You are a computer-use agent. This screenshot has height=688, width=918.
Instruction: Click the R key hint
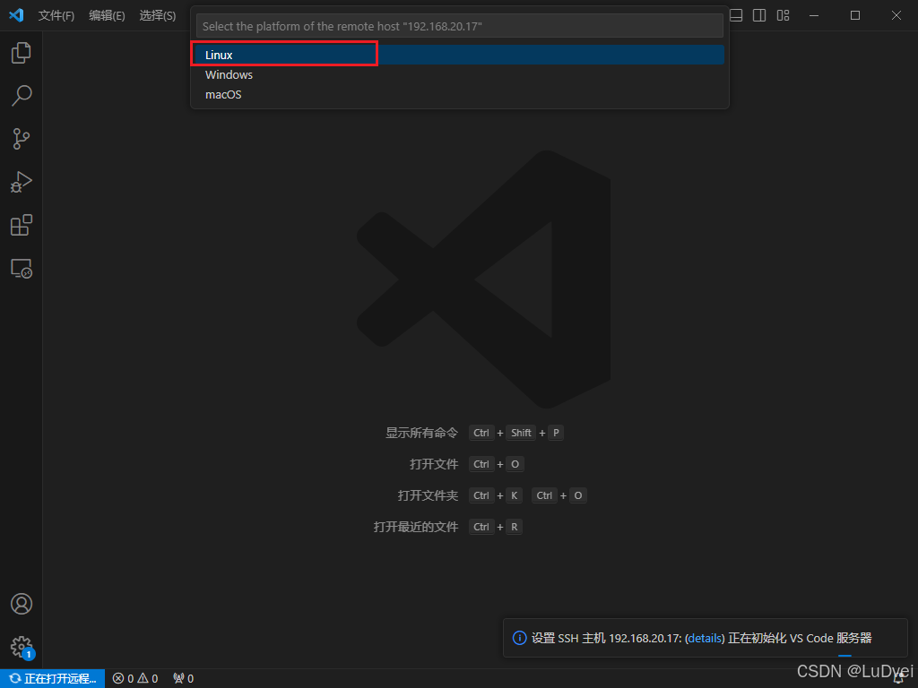514,527
